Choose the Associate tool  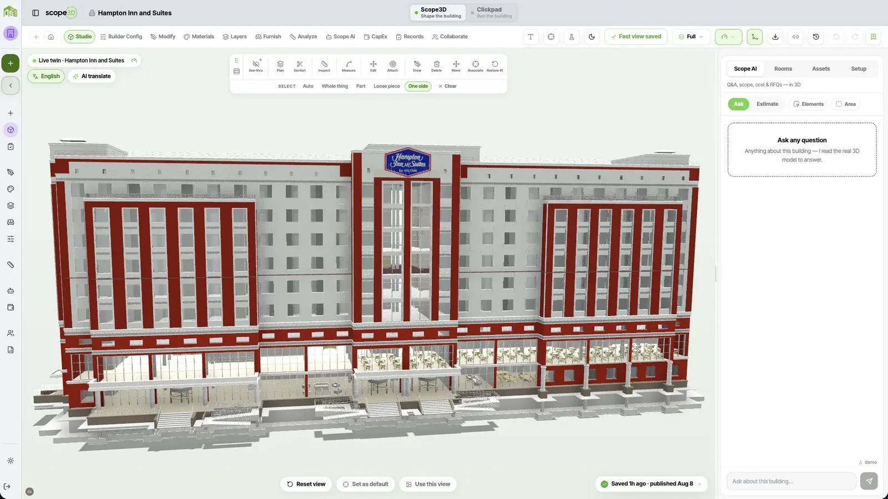pos(476,65)
